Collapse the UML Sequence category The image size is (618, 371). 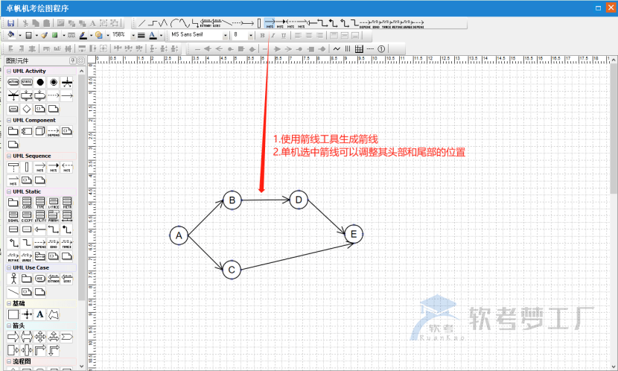(x=8, y=156)
